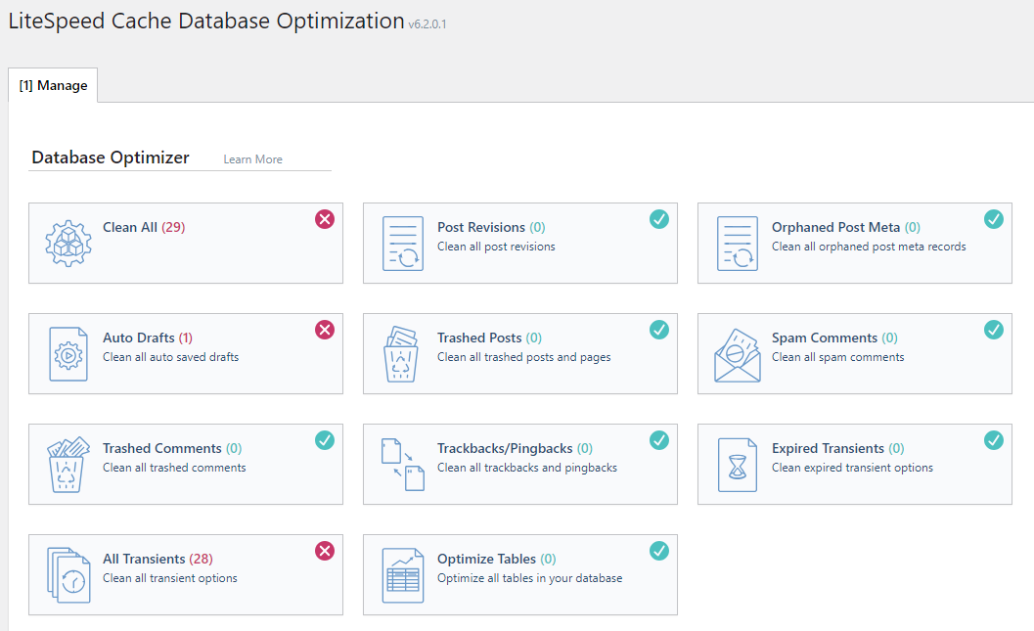Select Trackbacks/Pingbacks (0) title
The height and width of the screenshot is (631, 1034).
click(515, 448)
